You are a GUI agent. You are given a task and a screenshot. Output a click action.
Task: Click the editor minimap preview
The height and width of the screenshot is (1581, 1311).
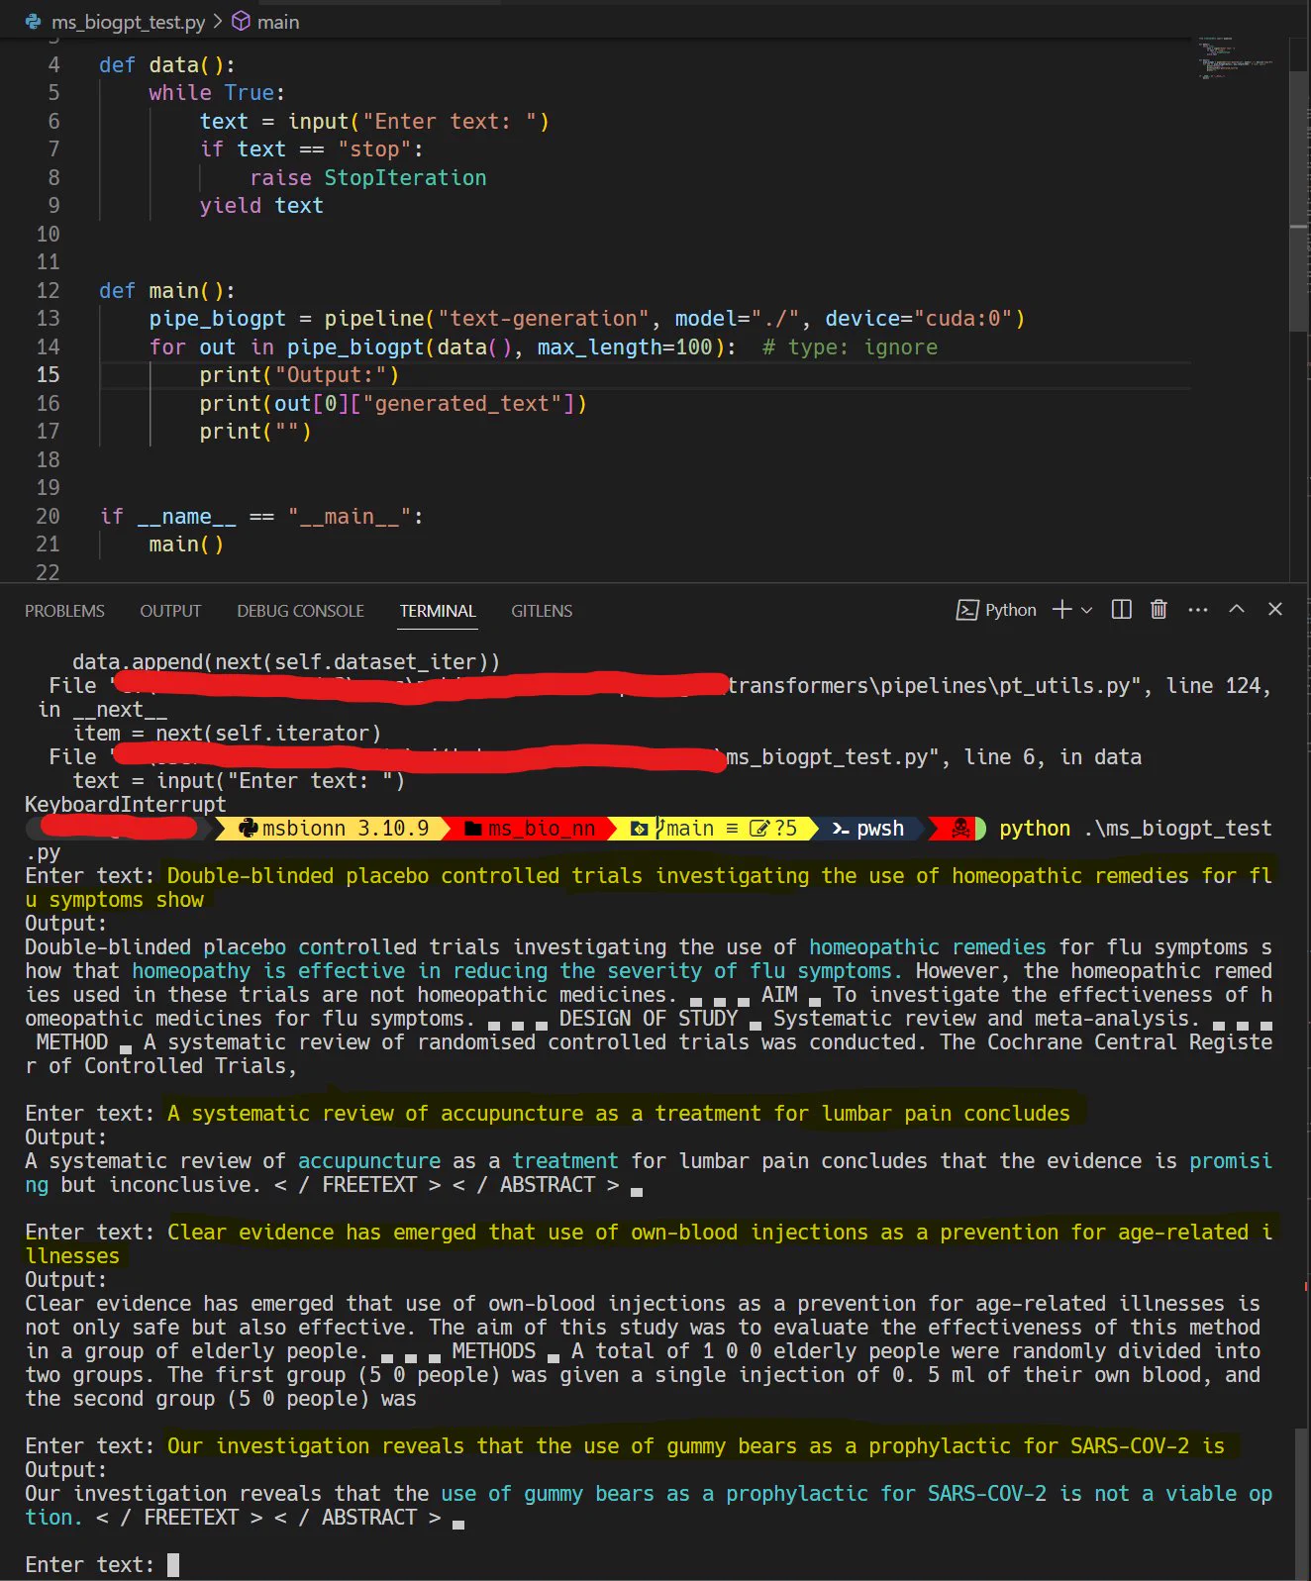point(1235,57)
